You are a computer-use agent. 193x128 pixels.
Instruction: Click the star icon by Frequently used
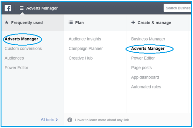pos(7,22)
